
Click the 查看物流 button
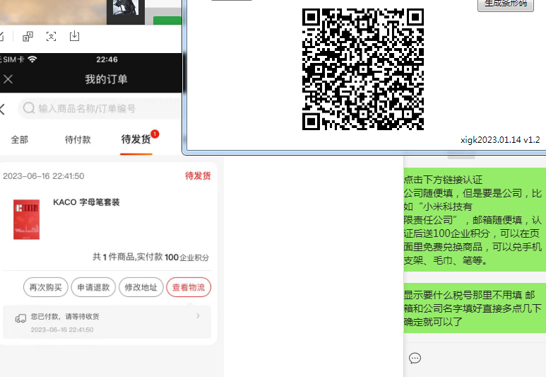(x=189, y=287)
